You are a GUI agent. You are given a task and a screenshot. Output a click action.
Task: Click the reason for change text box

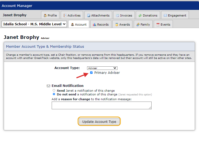coord(101,105)
